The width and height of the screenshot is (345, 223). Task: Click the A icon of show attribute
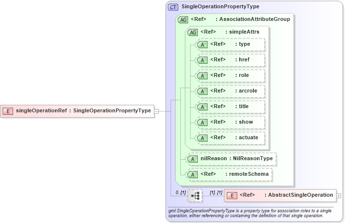[x=202, y=123]
